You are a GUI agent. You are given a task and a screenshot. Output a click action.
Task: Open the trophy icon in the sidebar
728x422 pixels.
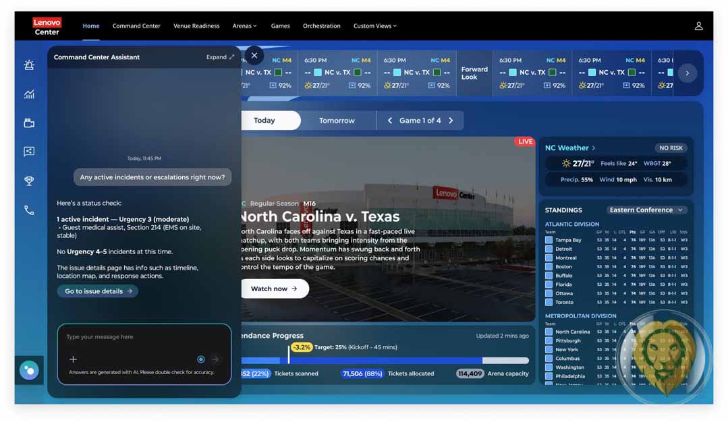(x=29, y=181)
